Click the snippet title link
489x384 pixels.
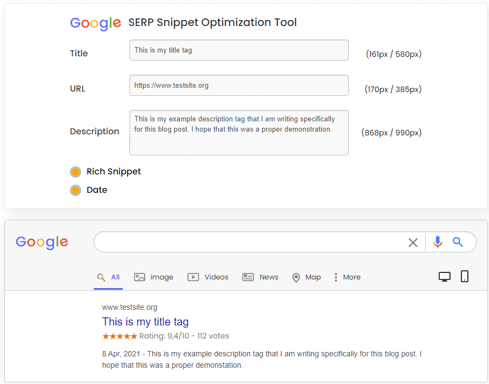(145, 322)
